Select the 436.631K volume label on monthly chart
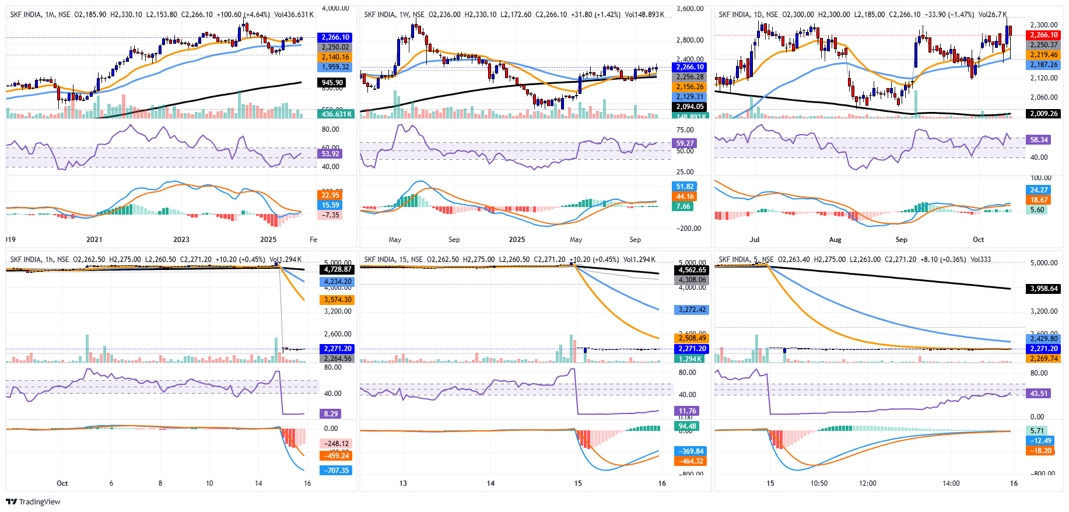1069x512 pixels. tap(335, 114)
